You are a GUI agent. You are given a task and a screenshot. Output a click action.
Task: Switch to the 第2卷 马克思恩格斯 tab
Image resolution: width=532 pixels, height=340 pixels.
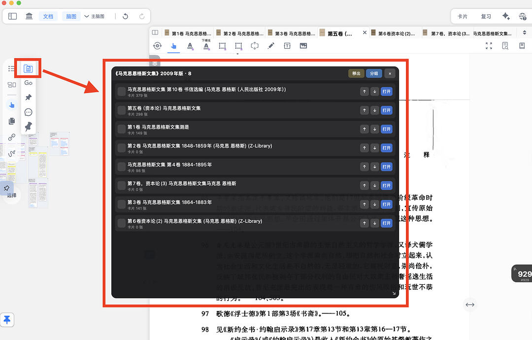point(240,33)
